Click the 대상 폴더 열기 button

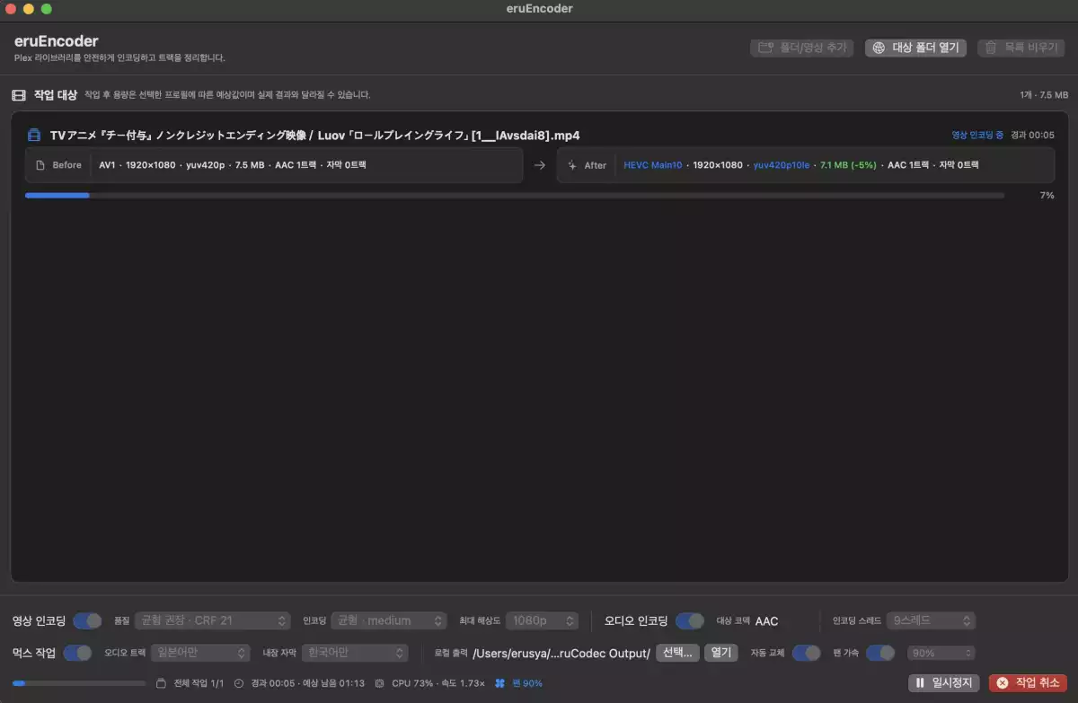pos(915,48)
